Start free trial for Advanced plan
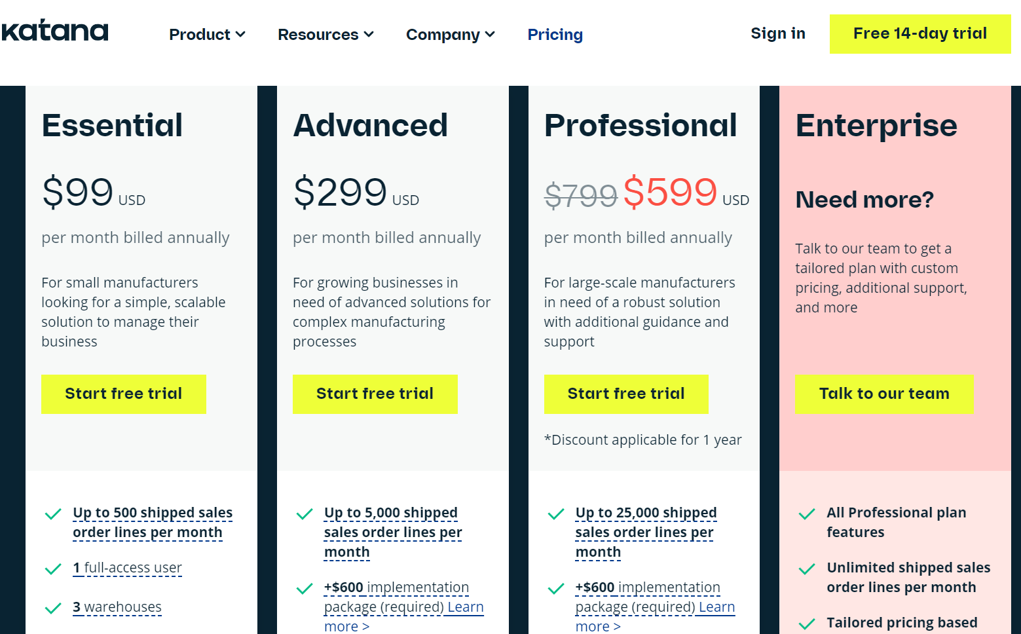This screenshot has width=1021, height=634. [x=375, y=394]
